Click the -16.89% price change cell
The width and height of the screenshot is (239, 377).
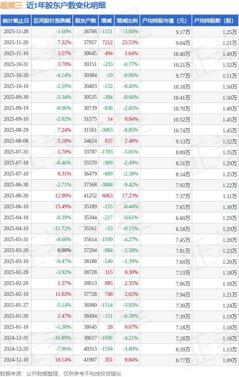(x=62, y=338)
